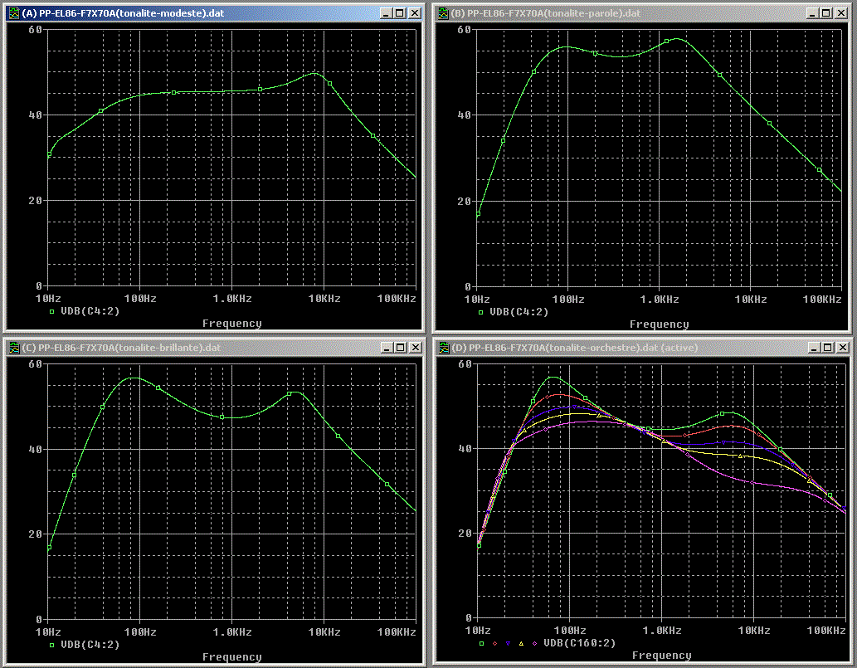This screenshot has height=668, width=857.
Task: Select the green square trace marker in the orchestre legend
Action: pos(480,643)
